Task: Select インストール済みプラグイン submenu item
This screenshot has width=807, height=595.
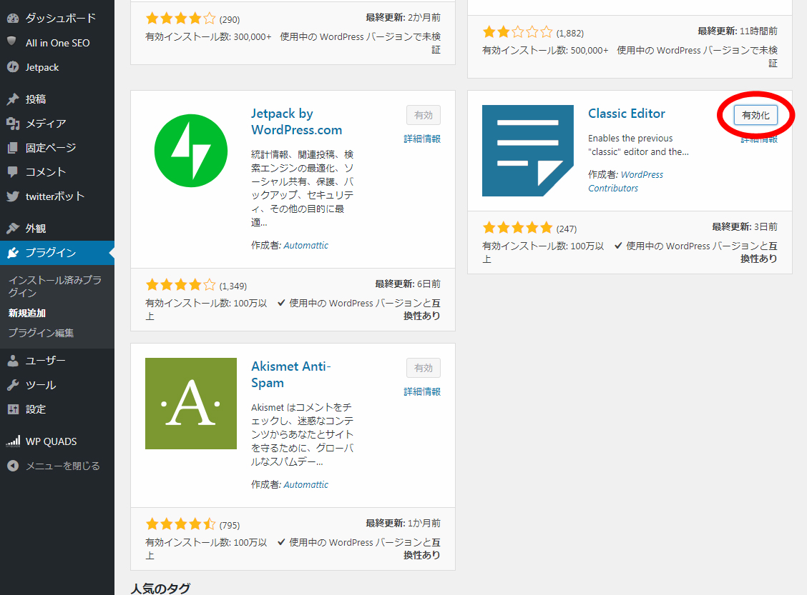Action: (54, 286)
